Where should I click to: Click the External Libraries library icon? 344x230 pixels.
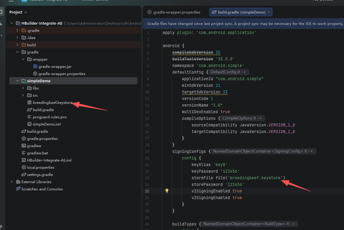(x=18, y=182)
